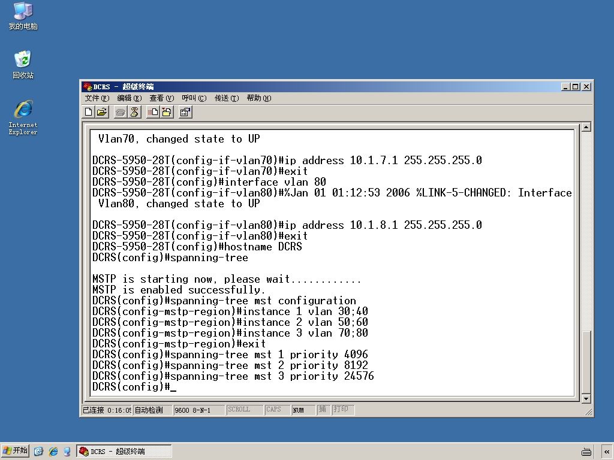Click the Call (telephone) toolbar icon

(x=120, y=112)
